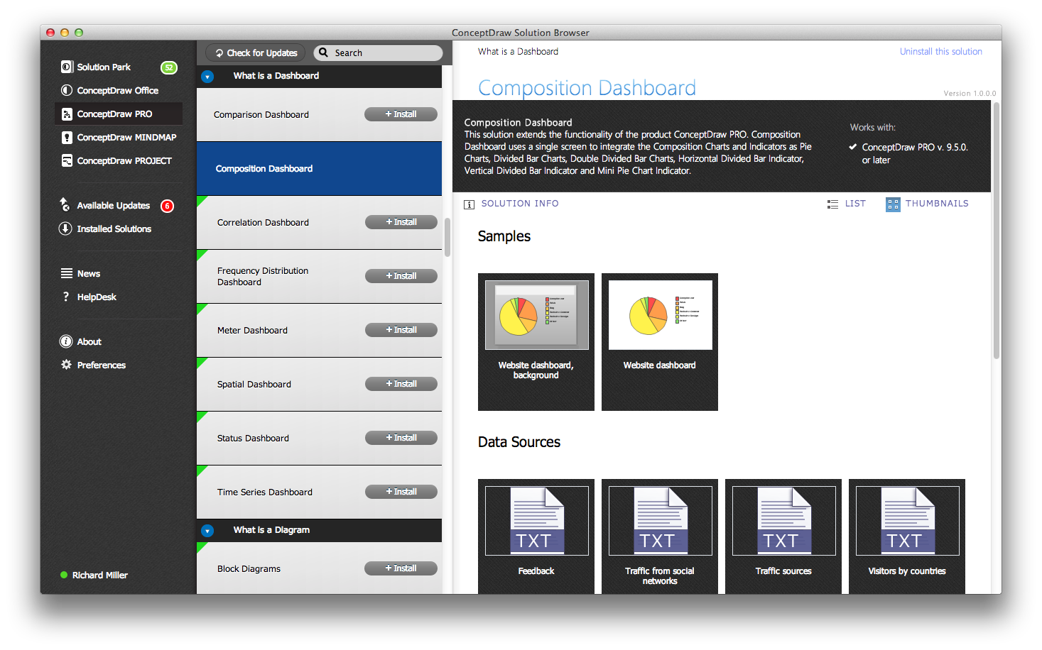This screenshot has width=1042, height=650.
Task: Open the News page
Action: tap(89, 273)
